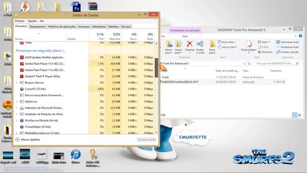Click the Task Manager scrollbar thumb
This screenshot has height=173, width=307.
click(156, 68)
